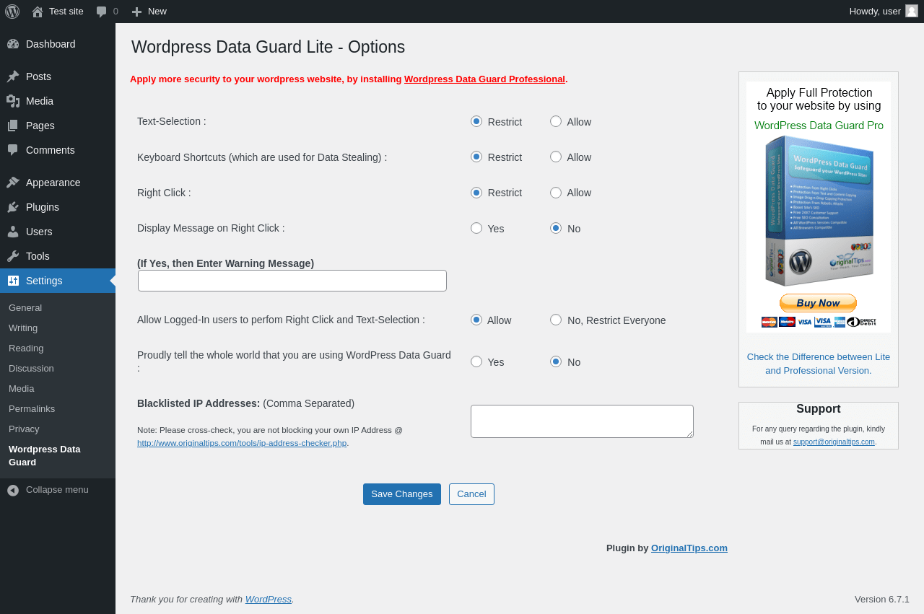The image size is (924, 614).
Task: Select Yes for Display Message on Right Click
Action: (x=476, y=228)
